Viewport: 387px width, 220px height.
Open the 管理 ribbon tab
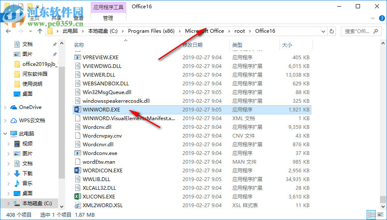(108, 18)
